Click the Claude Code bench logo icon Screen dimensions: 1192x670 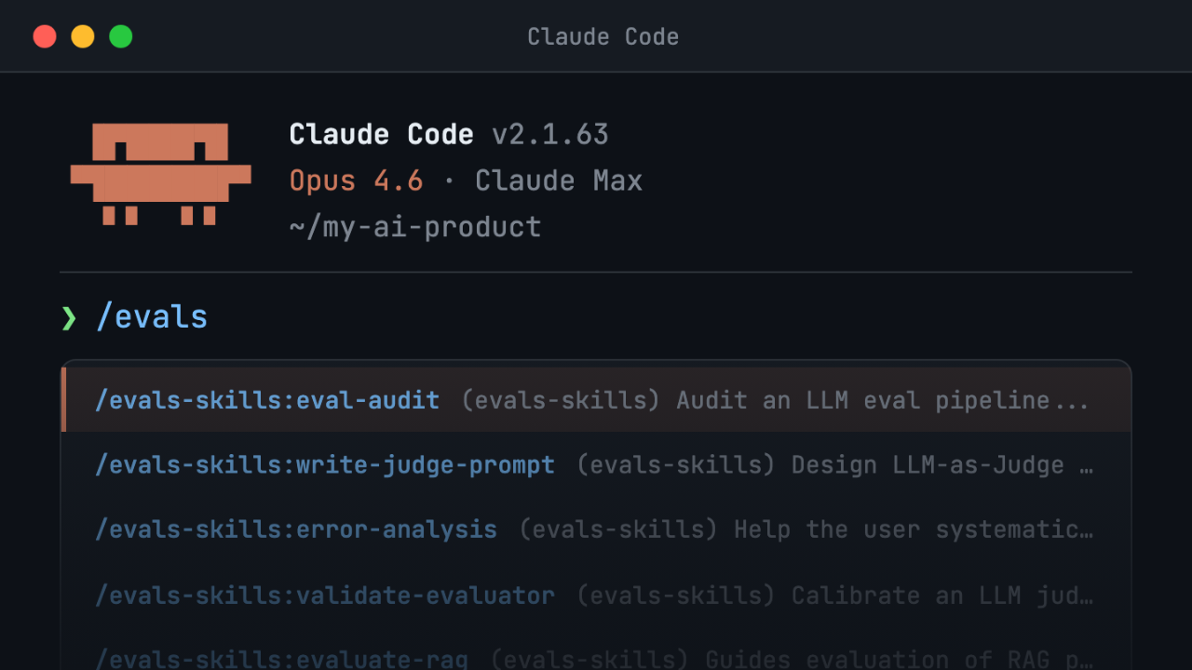(x=160, y=174)
